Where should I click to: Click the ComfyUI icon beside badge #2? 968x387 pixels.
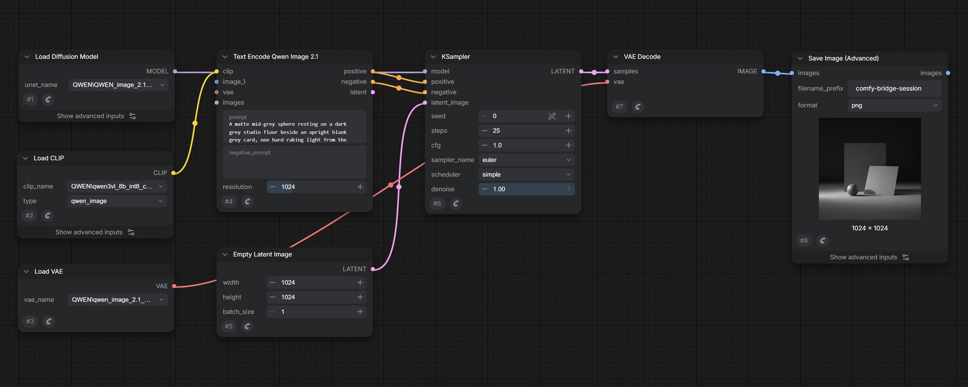tap(47, 215)
